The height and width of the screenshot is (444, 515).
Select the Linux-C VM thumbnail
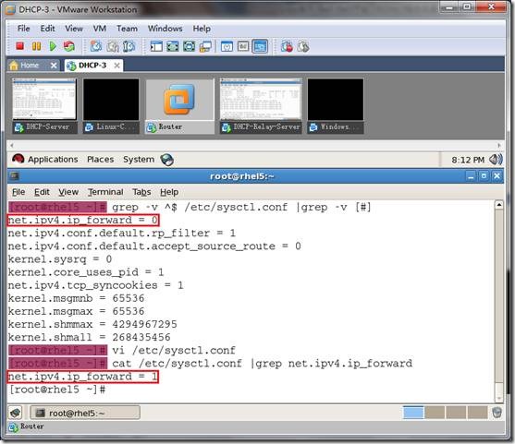111,105
